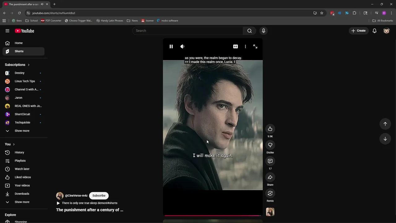Screen dimensions: 396x223
Task: Open the Create button menu
Action: [x=359, y=31]
